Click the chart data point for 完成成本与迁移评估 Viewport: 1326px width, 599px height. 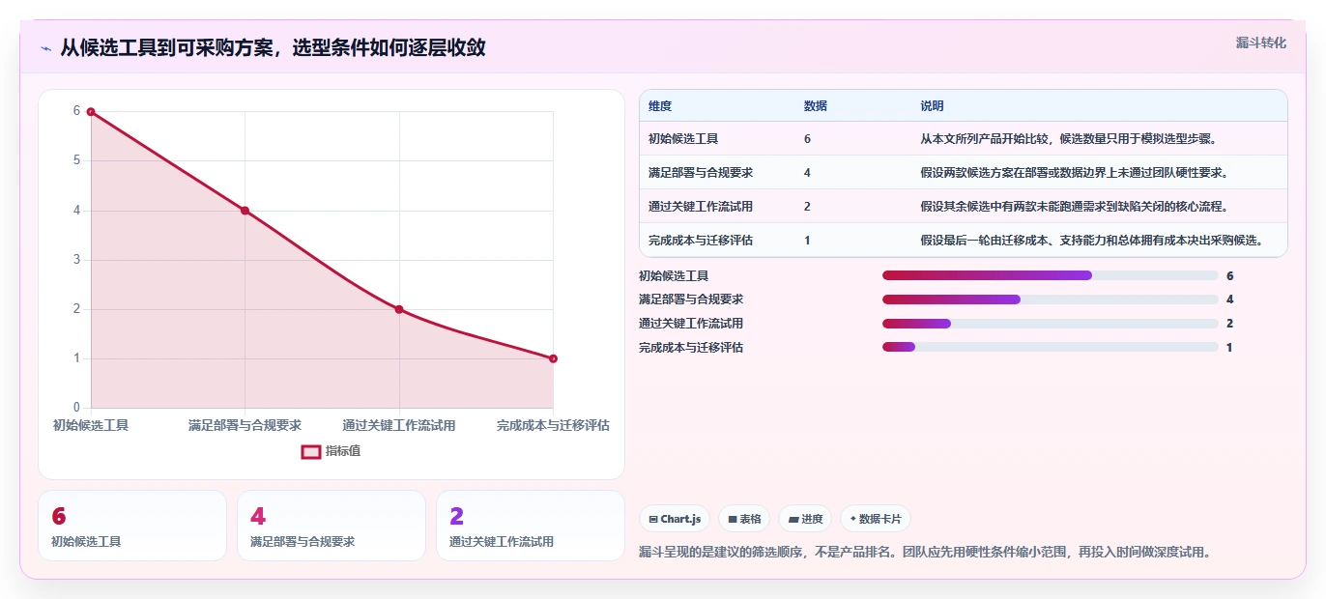point(553,358)
